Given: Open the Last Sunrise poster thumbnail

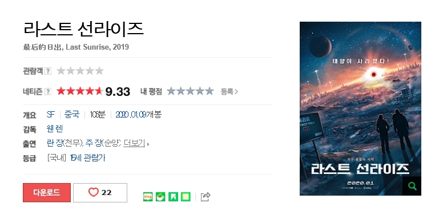Looking at the screenshot, I should point(360,108).
